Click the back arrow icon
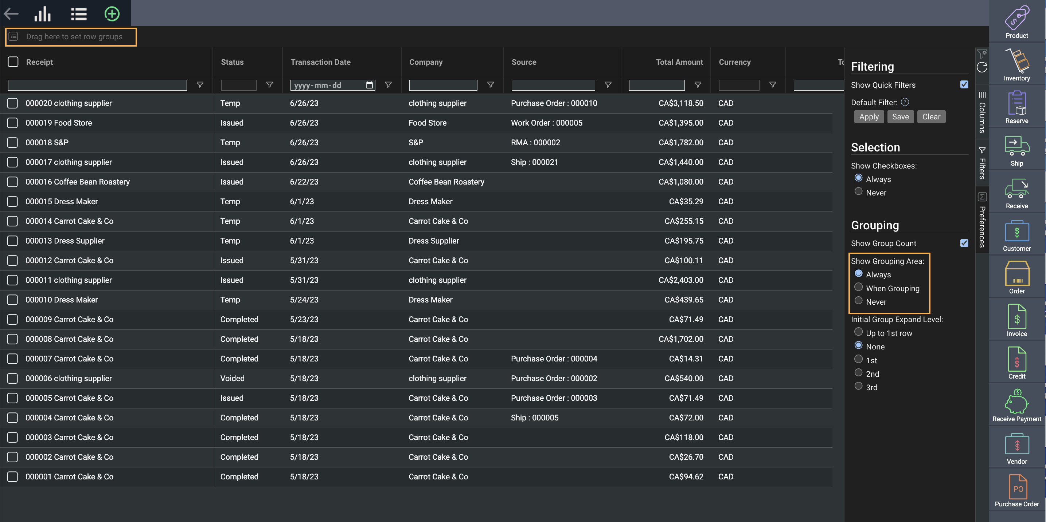 click(x=11, y=14)
